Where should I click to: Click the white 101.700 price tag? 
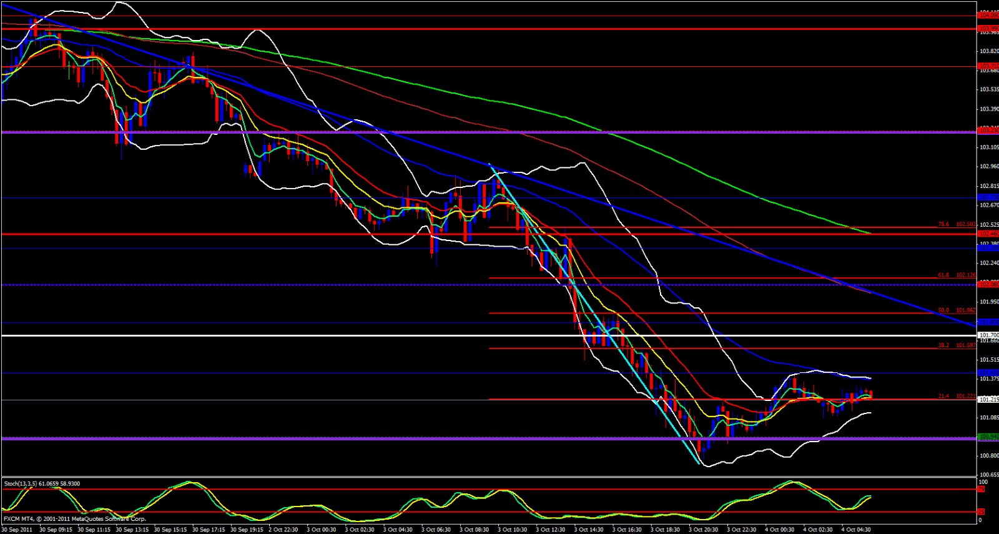click(x=988, y=335)
